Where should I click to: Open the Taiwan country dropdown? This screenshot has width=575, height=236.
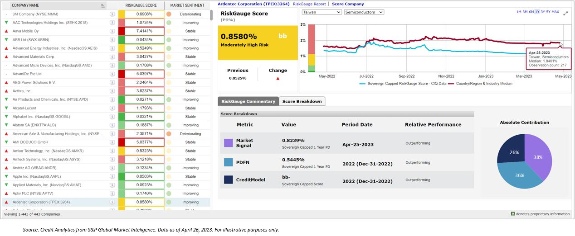[x=322, y=12]
